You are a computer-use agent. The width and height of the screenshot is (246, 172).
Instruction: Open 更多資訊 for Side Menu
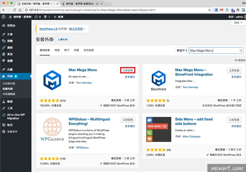(236, 126)
